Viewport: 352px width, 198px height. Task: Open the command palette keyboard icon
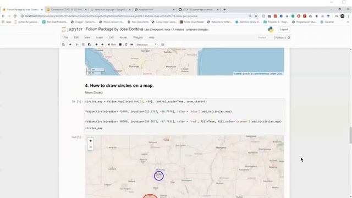tap(163, 45)
